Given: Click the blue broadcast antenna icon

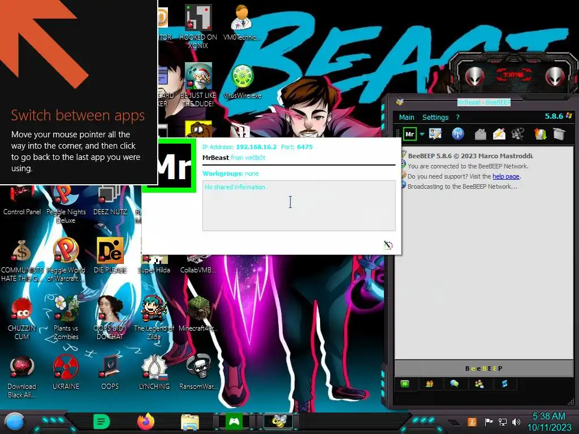Looking at the screenshot, I should coord(458,133).
